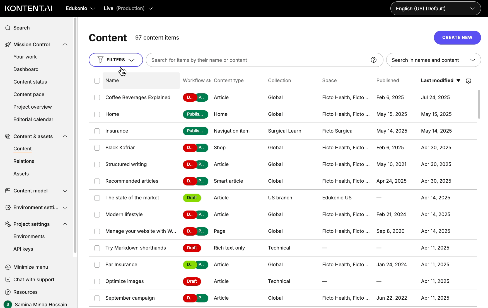Click the Content model sidebar icon
This screenshot has height=308, width=488.
[8, 191]
